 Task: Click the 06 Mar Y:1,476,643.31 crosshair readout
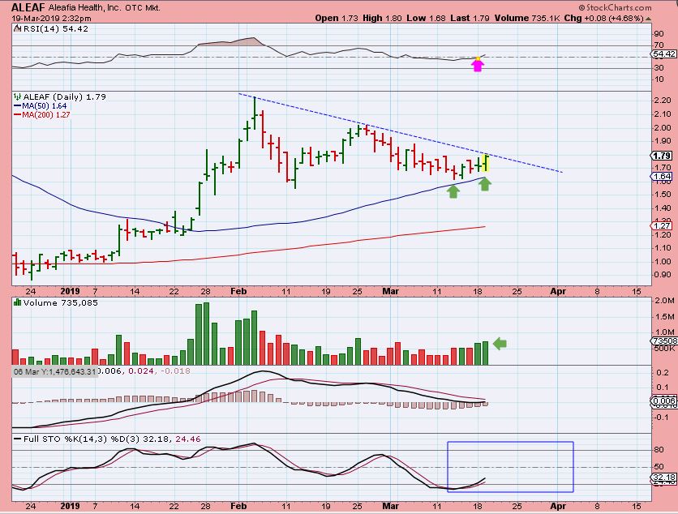tap(54, 371)
